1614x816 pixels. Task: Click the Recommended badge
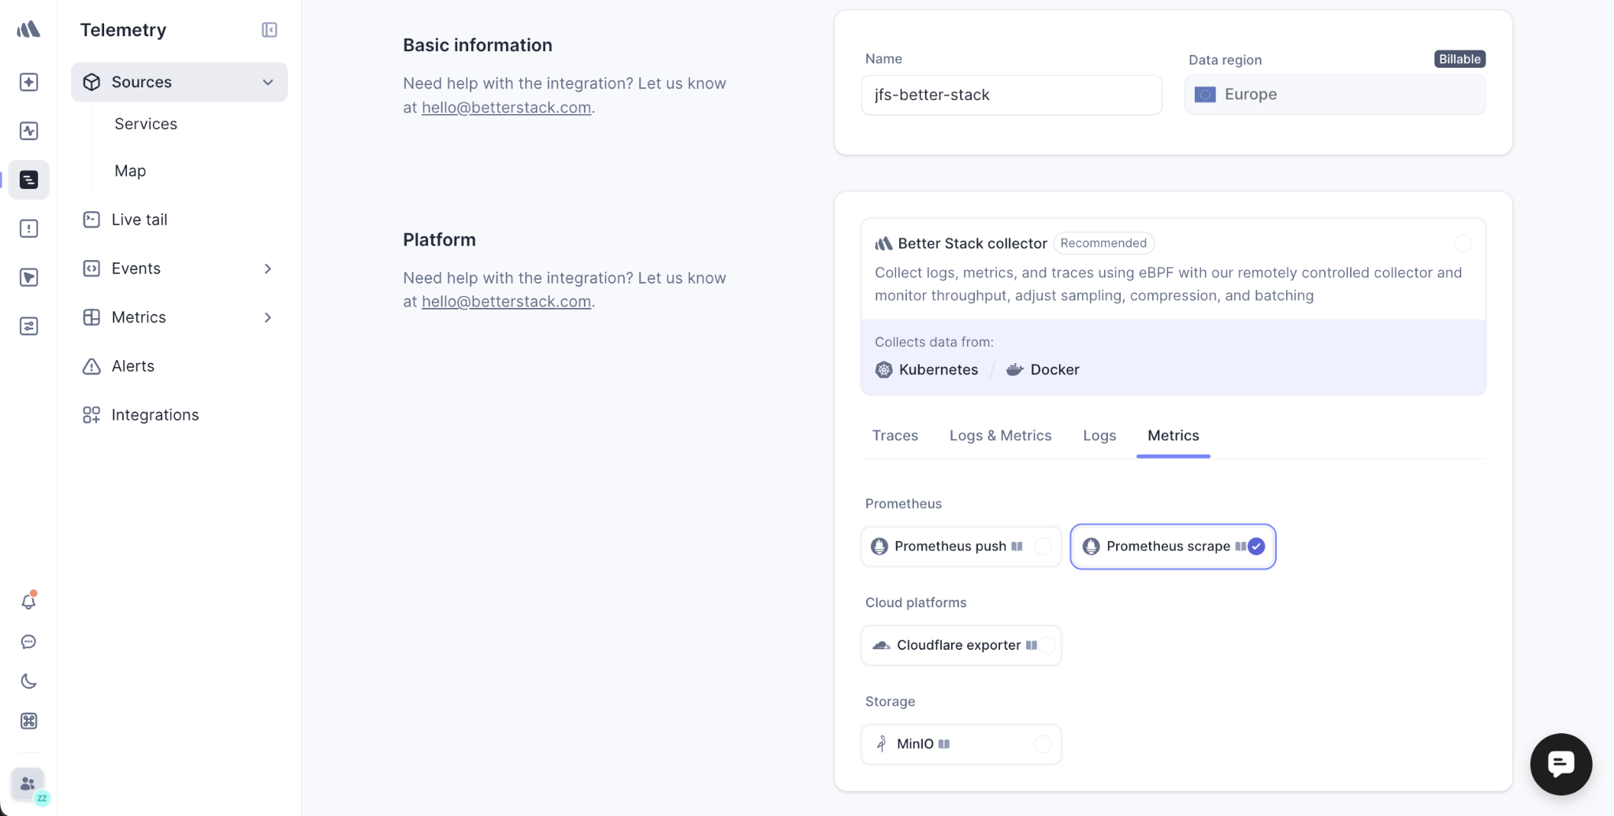coord(1103,243)
